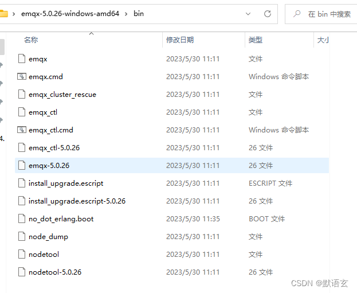Image resolution: width=357 pixels, height=293 pixels.
Task: Click the emqx_cluster_rescue file icon
Action: tap(22, 95)
